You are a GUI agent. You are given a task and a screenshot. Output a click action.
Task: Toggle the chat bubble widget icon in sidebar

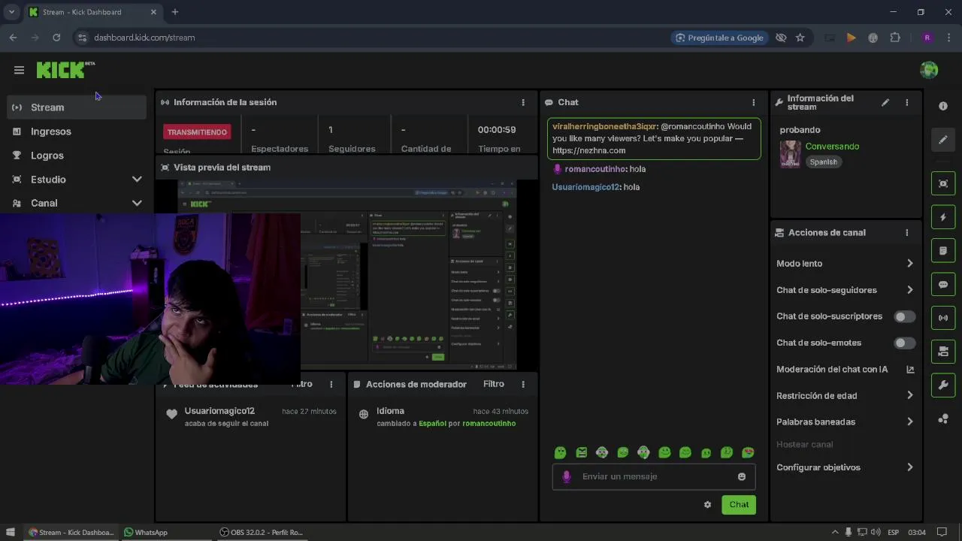(943, 285)
